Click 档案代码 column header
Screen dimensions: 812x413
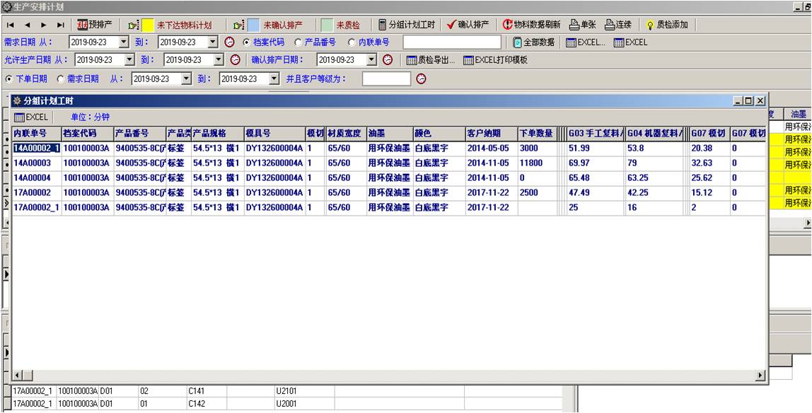tap(88, 133)
